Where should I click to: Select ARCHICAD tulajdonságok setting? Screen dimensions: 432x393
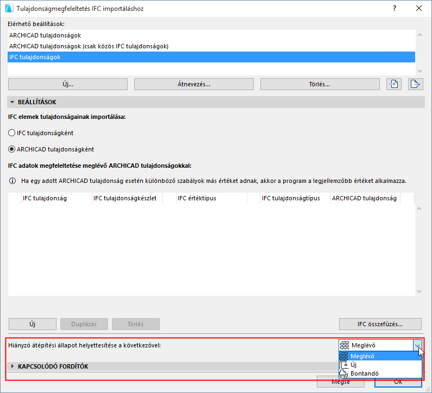[211, 35]
